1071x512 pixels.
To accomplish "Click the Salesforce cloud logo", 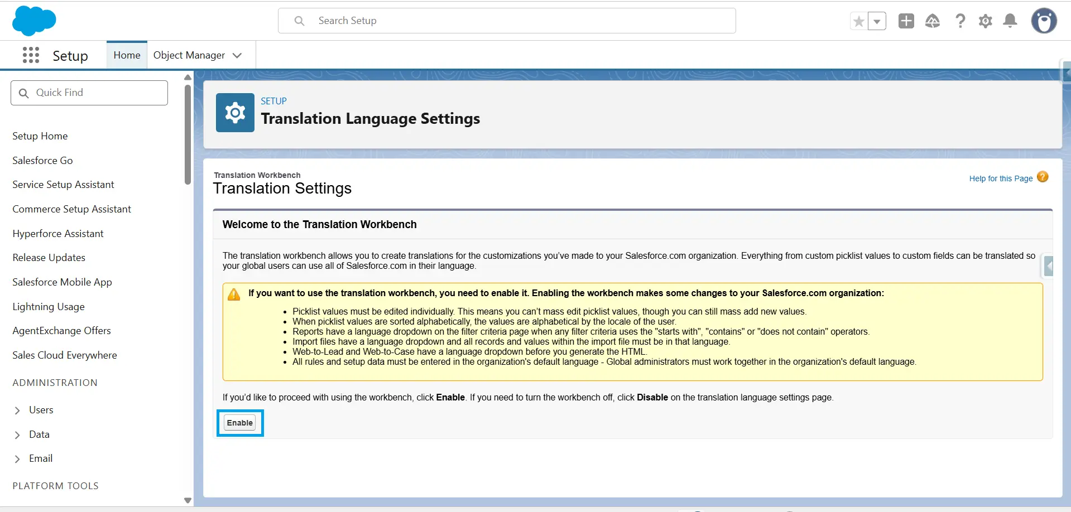I will [x=34, y=21].
